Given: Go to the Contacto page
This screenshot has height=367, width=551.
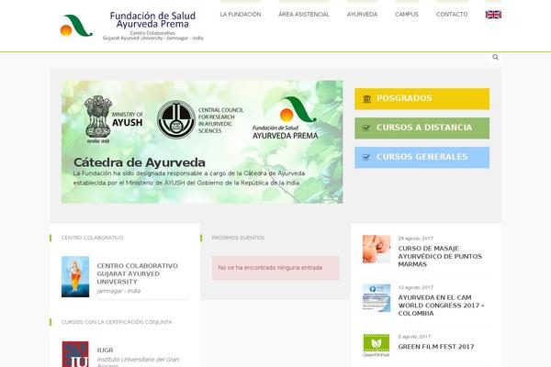Looking at the screenshot, I should tap(452, 15).
